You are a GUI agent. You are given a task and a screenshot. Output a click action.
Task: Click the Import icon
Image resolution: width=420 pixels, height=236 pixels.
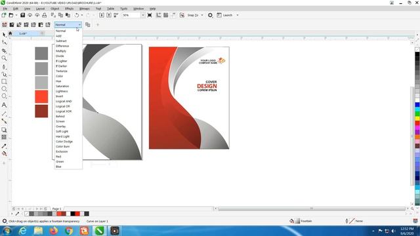click(x=102, y=15)
